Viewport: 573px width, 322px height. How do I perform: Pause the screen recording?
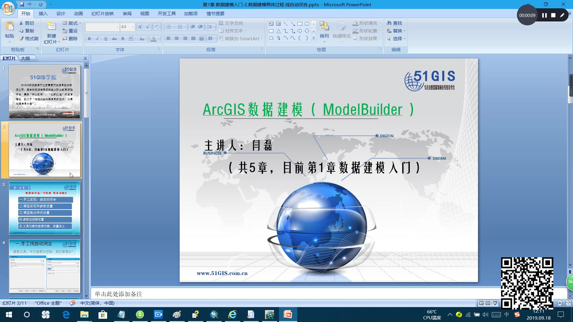pyautogui.click(x=544, y=15)
